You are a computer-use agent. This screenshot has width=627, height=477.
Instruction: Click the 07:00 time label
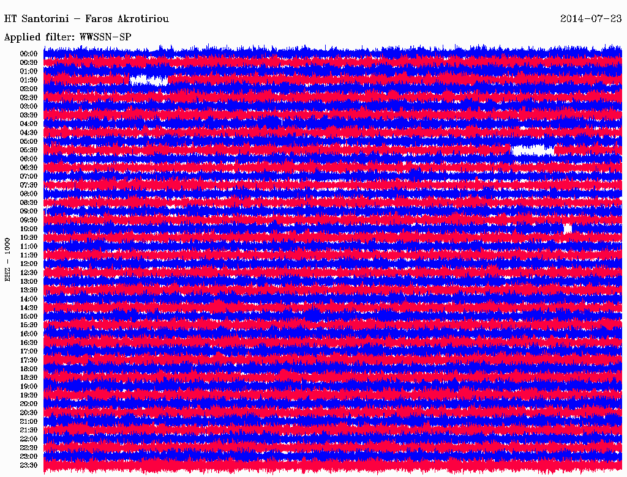(x=29, y=176)
